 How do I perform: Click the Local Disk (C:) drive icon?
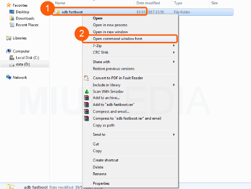(x=12, y=57)
